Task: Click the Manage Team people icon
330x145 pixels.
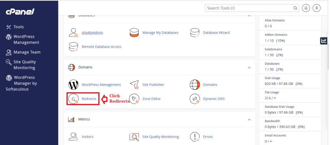Action: pyautogui.click(x=9, y=53)
